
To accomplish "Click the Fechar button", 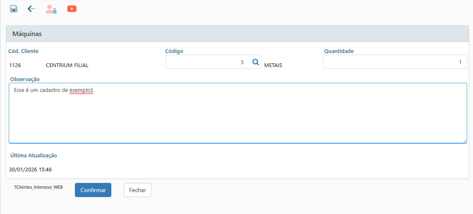I will (137, 190).
